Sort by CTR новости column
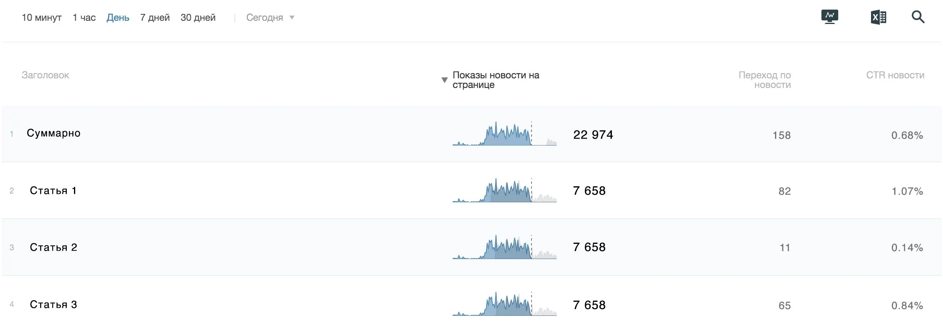The image size is (943, 331). coord(895,75)
